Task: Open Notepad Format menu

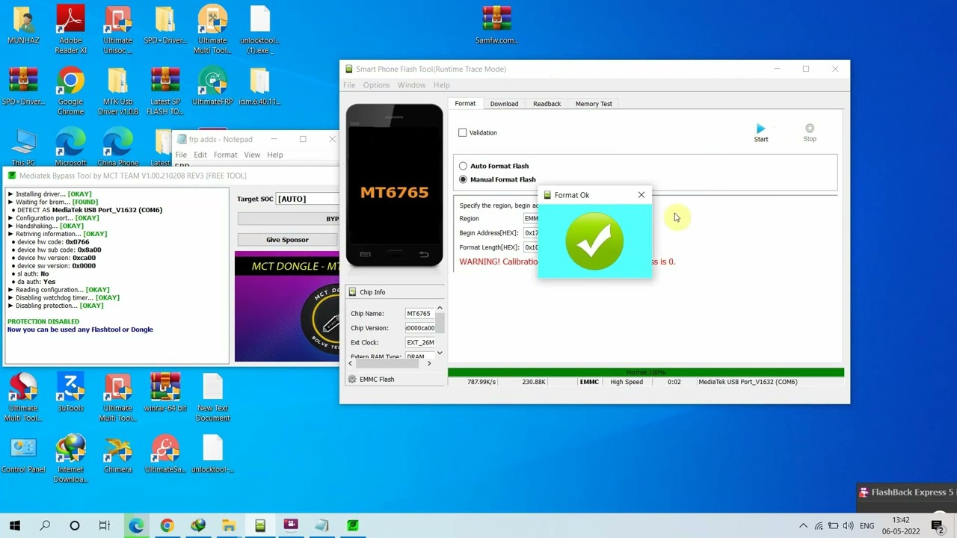Action: [x=225, y=155]
